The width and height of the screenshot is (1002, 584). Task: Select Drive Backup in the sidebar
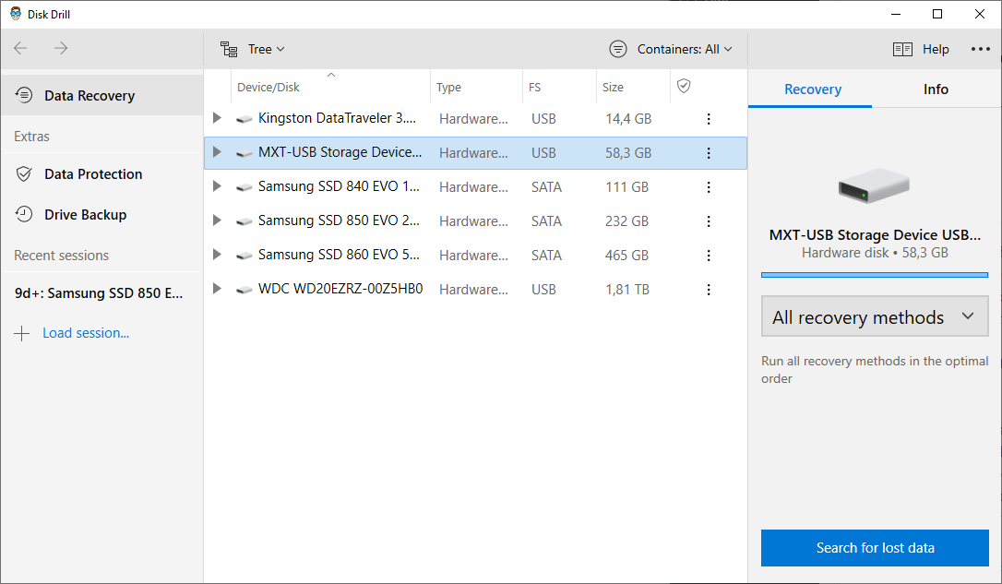tap(102, 215)
